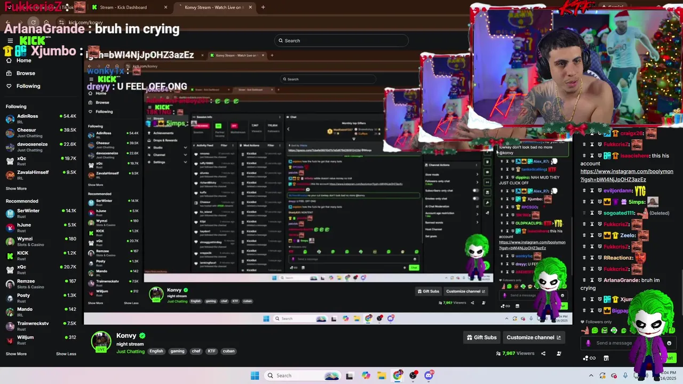Switch to Stream - Kick Dashboard tab
Viewport: 683px width, 384px height.
(x=129, y=7)
